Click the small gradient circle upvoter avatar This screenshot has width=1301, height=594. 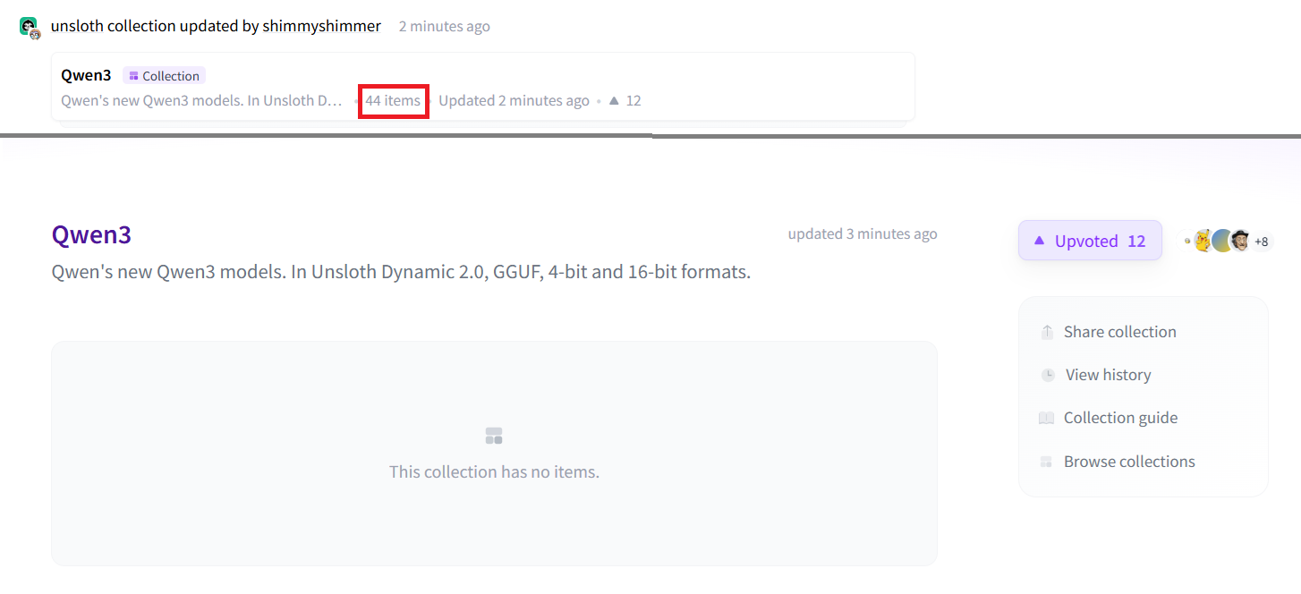coord(1221,241)
